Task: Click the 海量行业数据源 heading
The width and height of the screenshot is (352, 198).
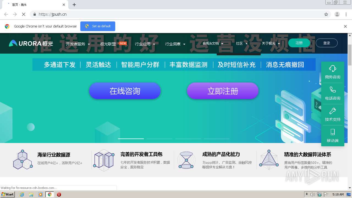Action: (54, 155)
